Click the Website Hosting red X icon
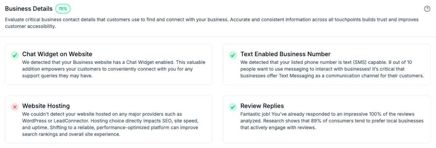 click(x=15, y=107)
